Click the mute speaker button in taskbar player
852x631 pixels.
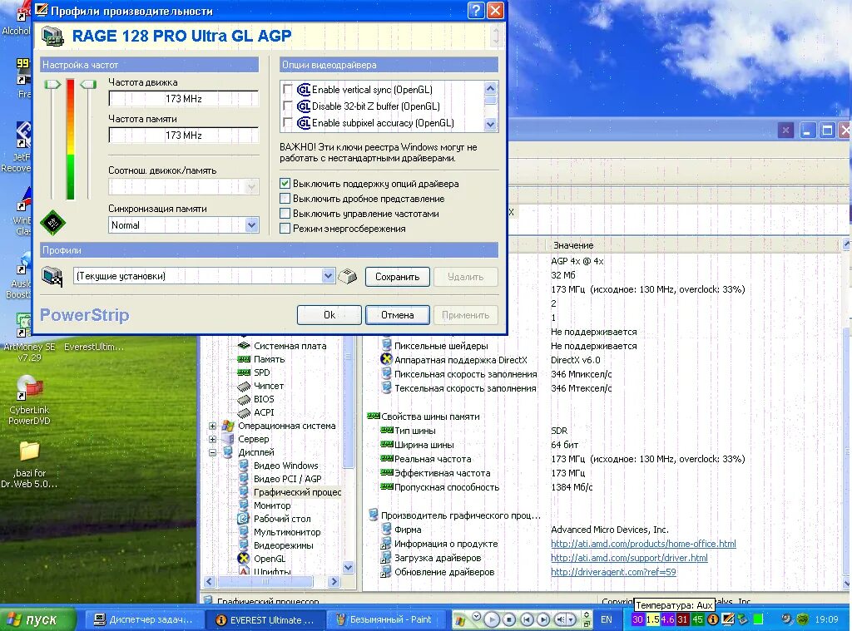point(561,619)
